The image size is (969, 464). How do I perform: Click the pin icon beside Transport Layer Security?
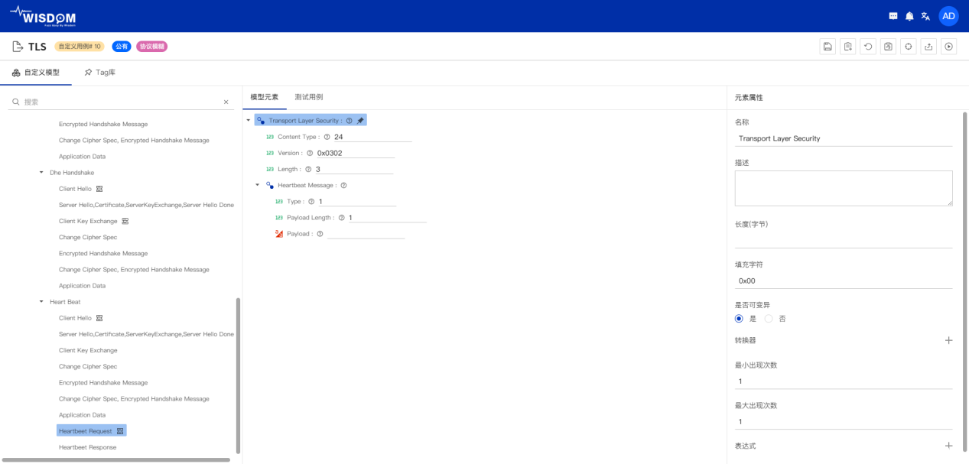[360, 121]
